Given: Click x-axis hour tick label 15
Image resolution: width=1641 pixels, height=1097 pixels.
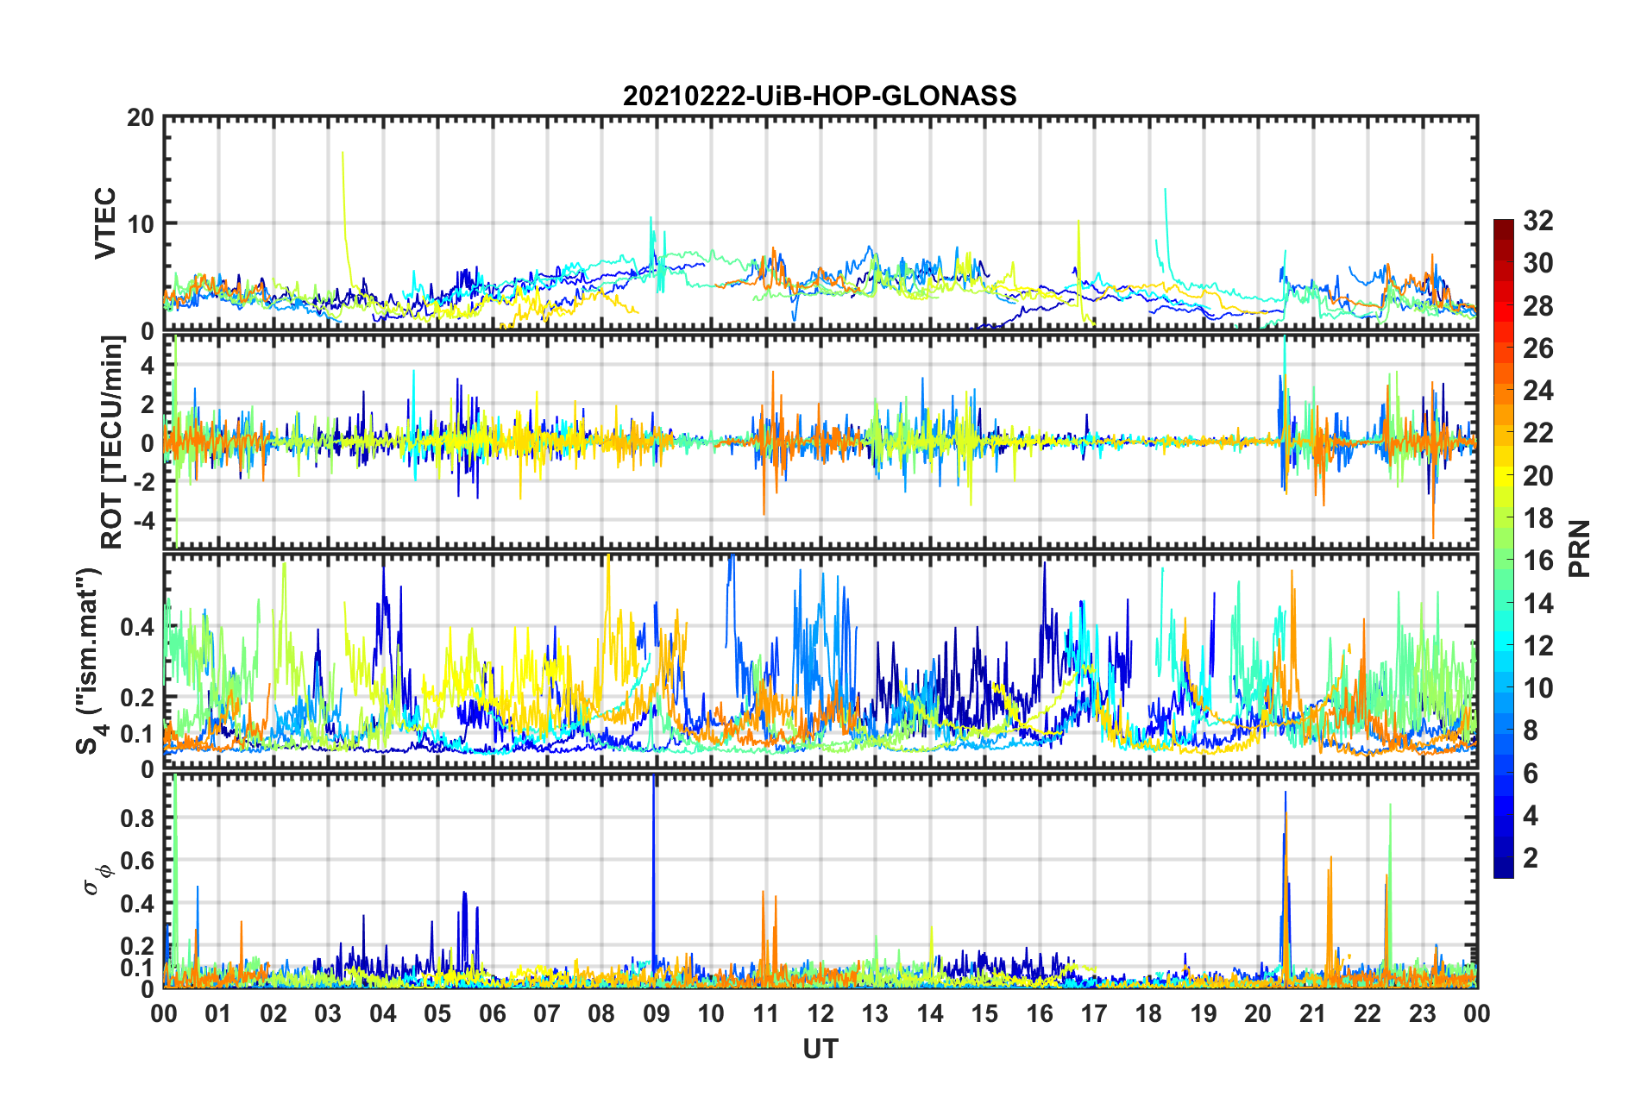Looking at the screenshot, I should pos(984,1013).
